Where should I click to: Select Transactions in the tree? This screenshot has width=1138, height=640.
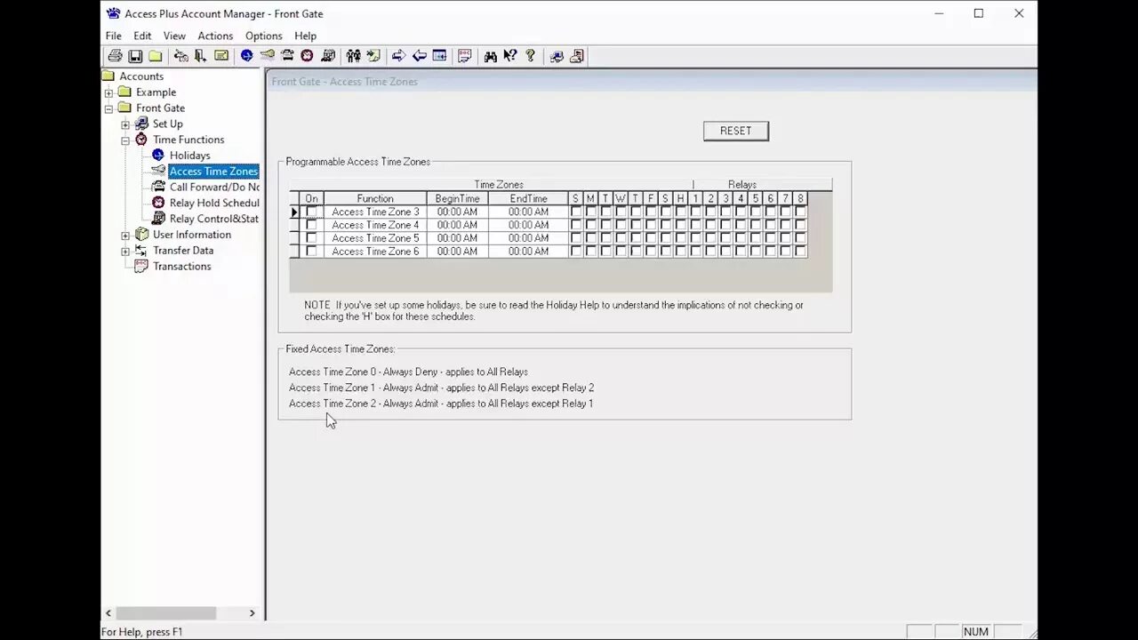182,267
